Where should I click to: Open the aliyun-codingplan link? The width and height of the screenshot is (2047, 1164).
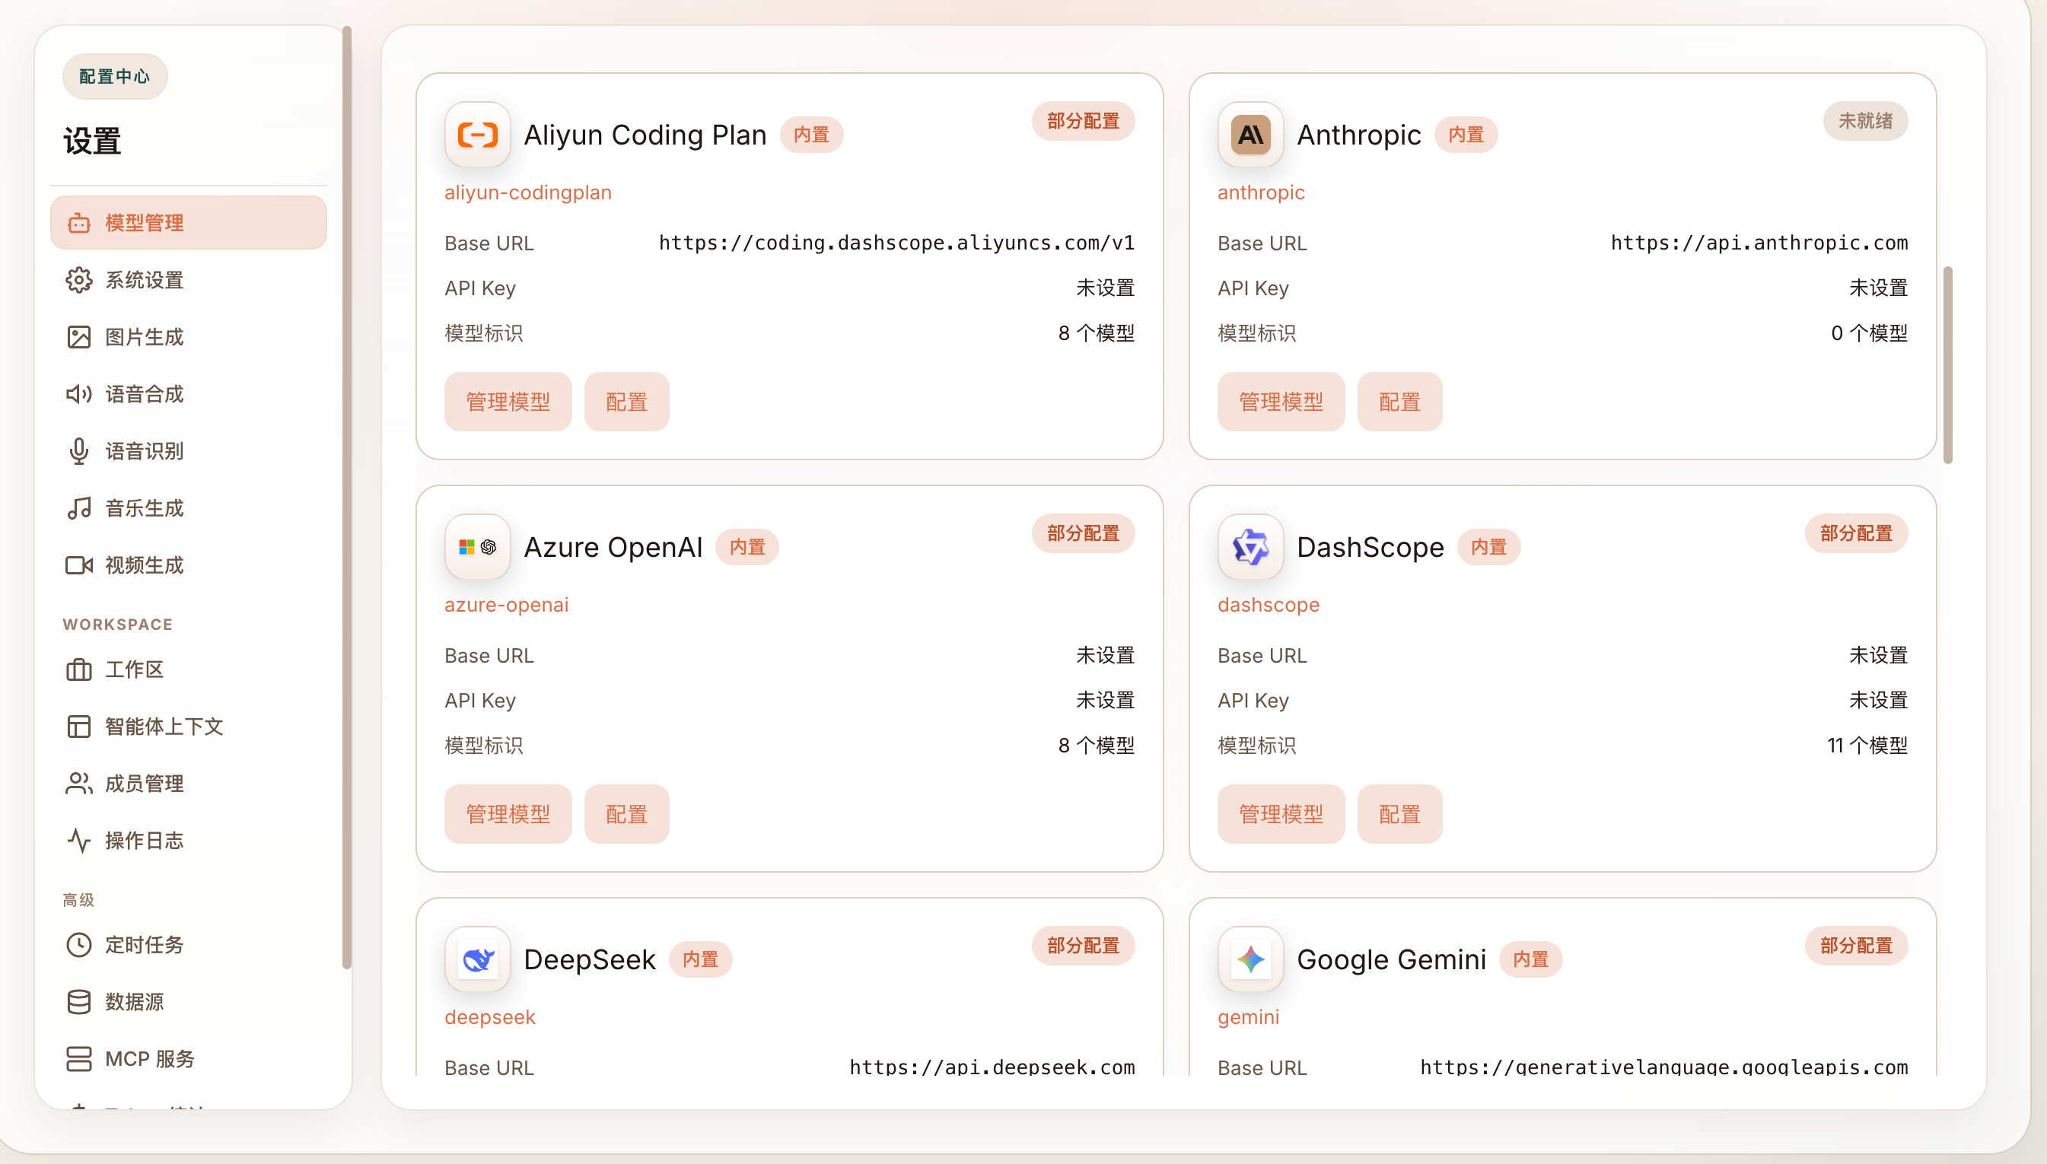[x=528, y=192]
